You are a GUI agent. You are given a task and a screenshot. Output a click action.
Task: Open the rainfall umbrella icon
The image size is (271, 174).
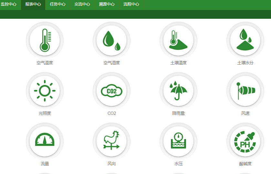[x=178, y=91]
